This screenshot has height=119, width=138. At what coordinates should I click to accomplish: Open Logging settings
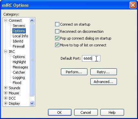click(19, 77)
